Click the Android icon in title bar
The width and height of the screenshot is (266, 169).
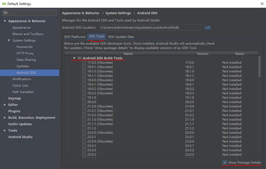tap(4, 4)
